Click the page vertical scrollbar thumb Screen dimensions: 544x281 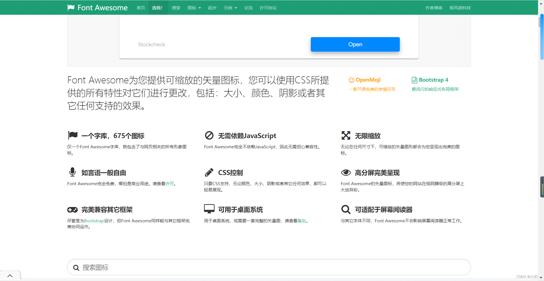click(x=542, y=37)
